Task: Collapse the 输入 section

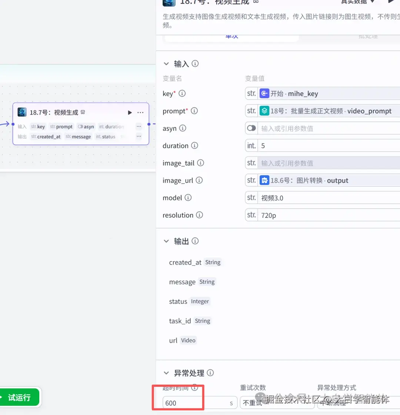Action: [x=166, y=63]
